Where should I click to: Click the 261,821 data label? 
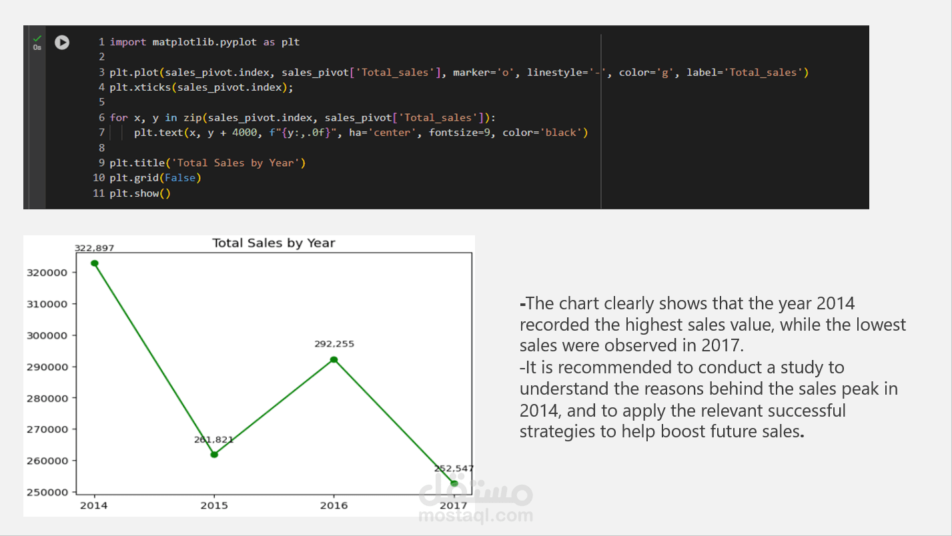tap(214, 440)
